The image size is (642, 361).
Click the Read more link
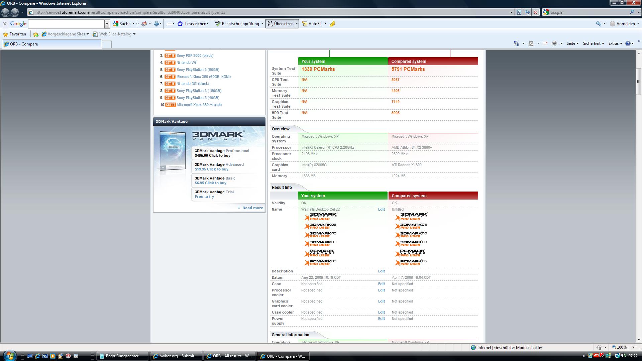pos(252,208)
